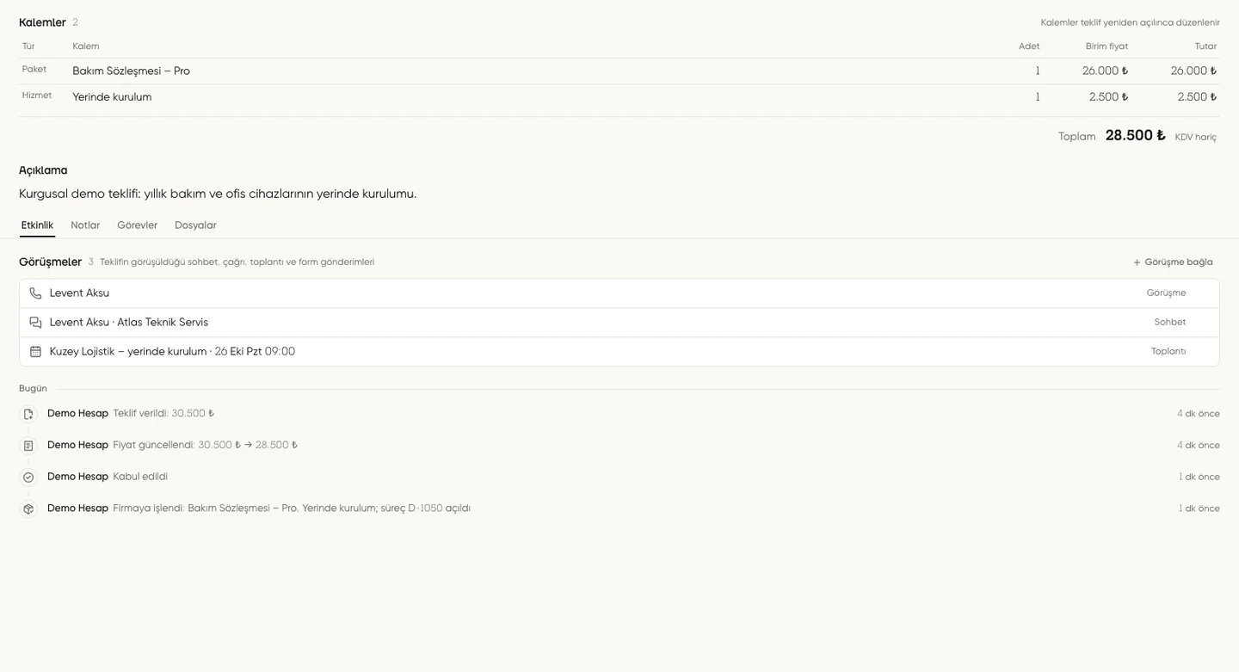Image resolution: width=1239 pixels, height=672 pixels.
Task: Click the KDV hariç label
Action: [x=1196, y=138]
